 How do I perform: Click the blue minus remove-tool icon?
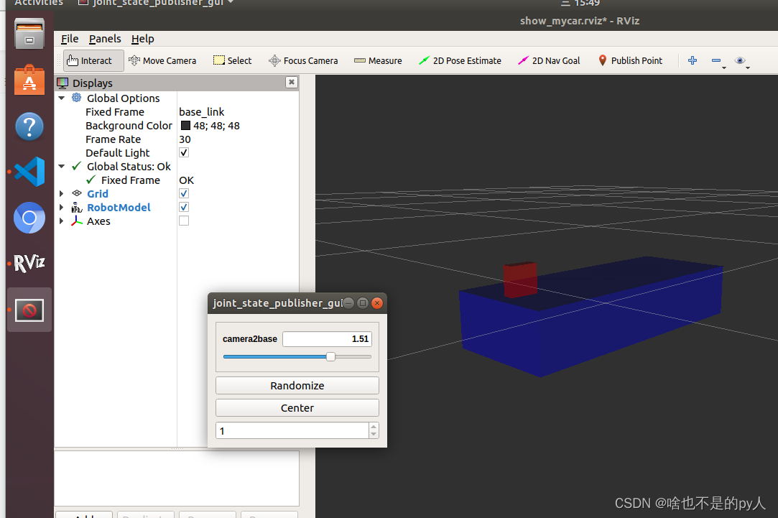716,60
